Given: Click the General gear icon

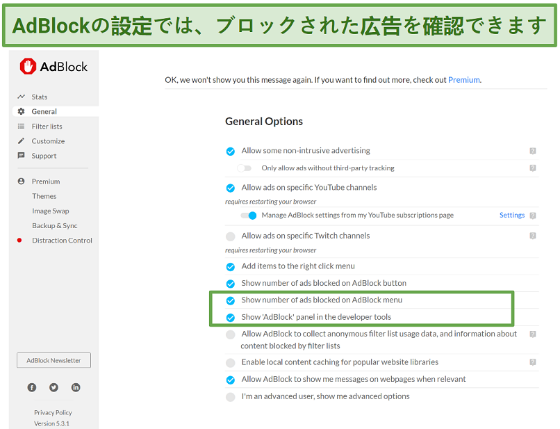Looking at the screenshot, I should [21, 111].
